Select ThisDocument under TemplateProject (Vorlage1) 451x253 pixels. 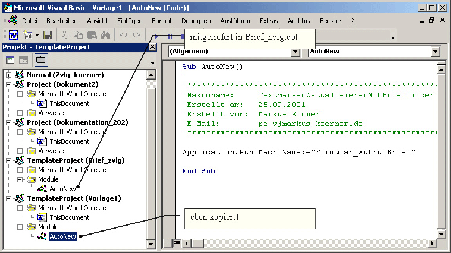pyautogui.click(x=70, y=217)
